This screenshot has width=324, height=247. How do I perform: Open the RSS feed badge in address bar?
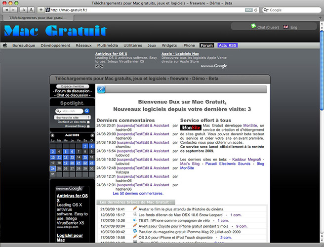coord(249,10)
